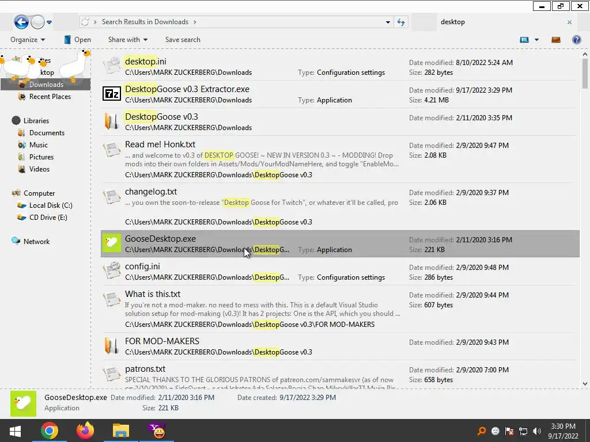Switch to File Explorer on taskbar
590x442 pixels.
click(x=121, y=430)
